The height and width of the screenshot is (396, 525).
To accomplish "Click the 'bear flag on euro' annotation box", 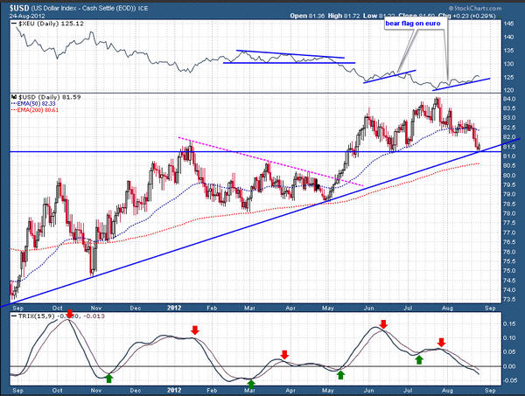I will [x=415, y=24].
